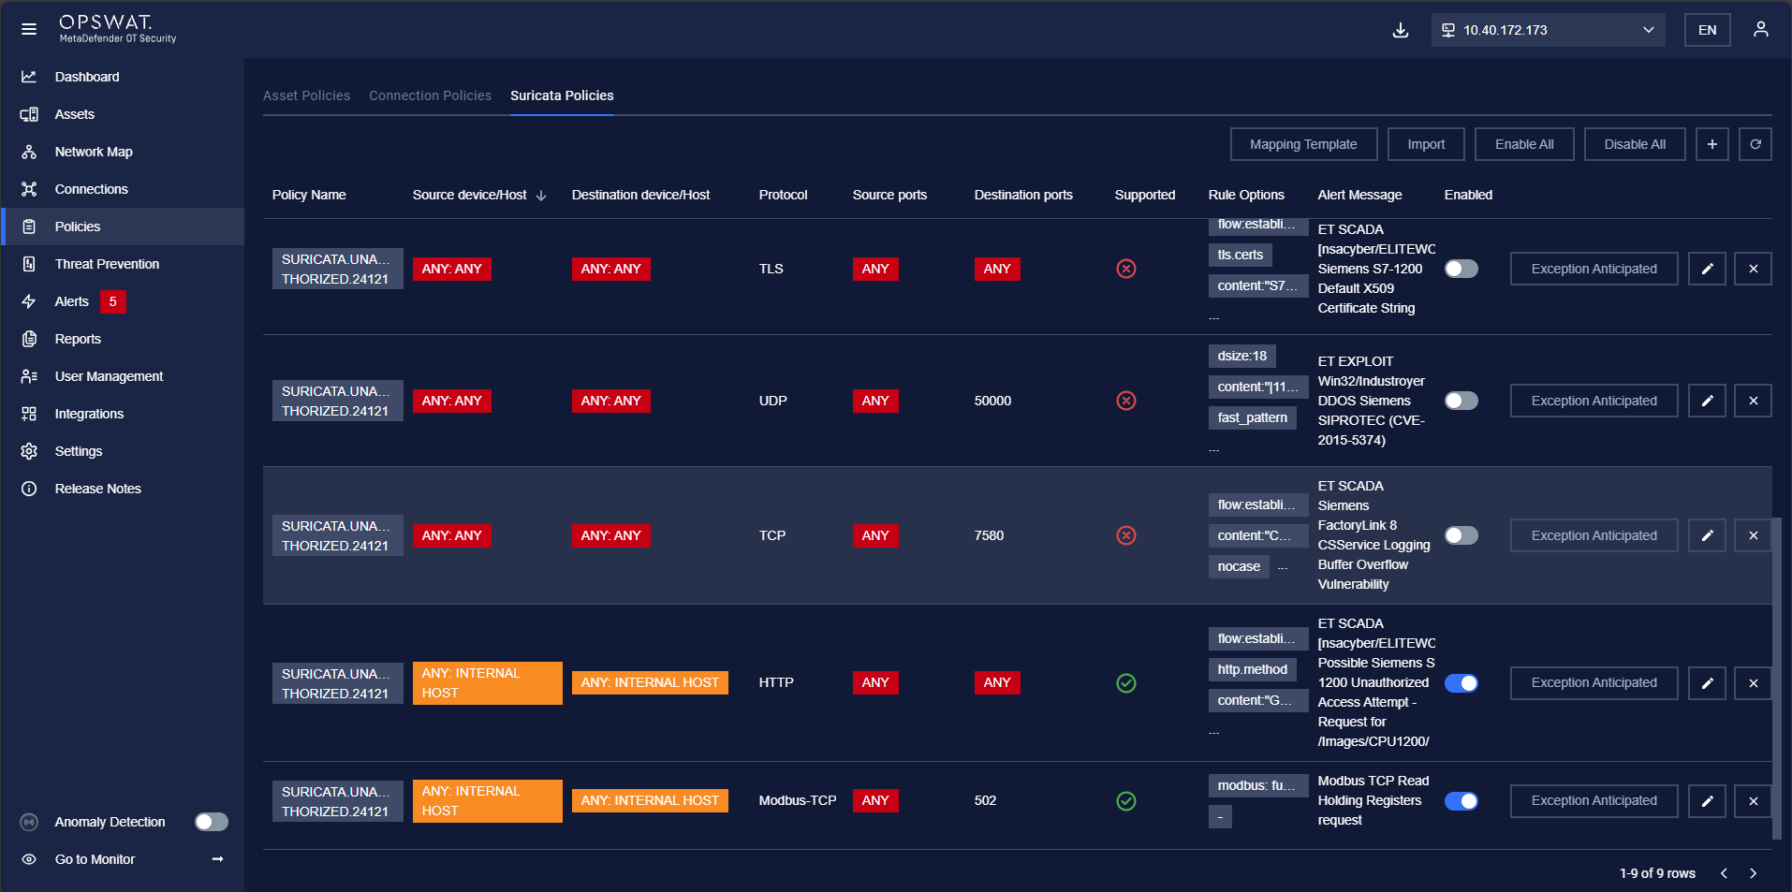Add a new policy with plus icon

pyautogui.click(x=1712, y=144)
